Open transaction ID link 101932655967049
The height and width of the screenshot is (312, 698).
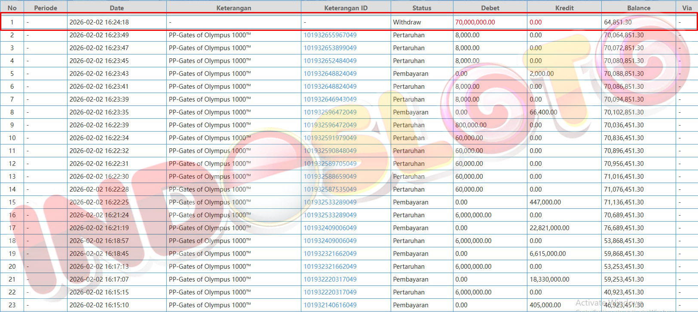(x=330, y=35)
